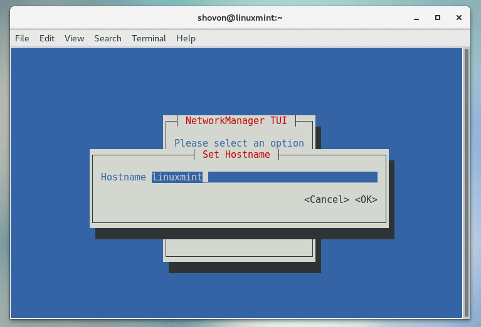Open the Help menu
The image size is (481, 327).
(186, 38)
